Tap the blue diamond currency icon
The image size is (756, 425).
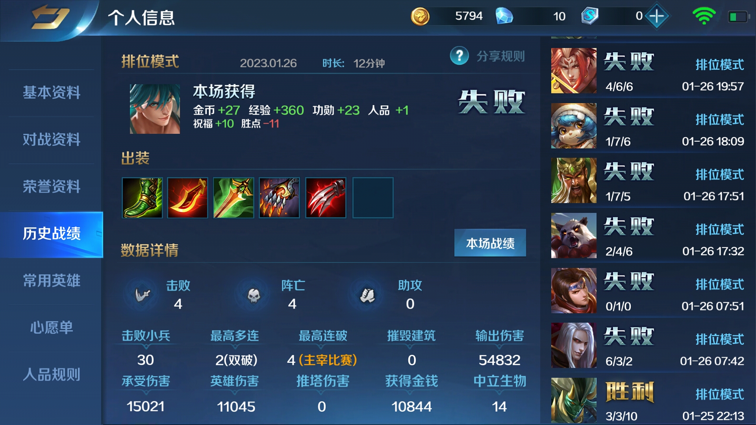click(504, 16)
